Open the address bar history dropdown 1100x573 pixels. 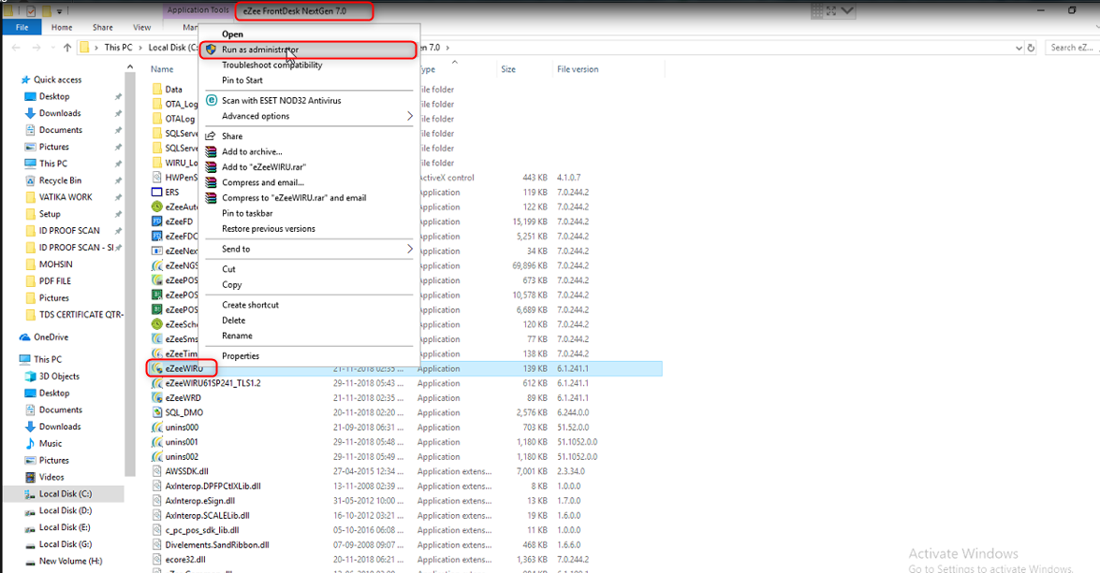point(1019,48)
